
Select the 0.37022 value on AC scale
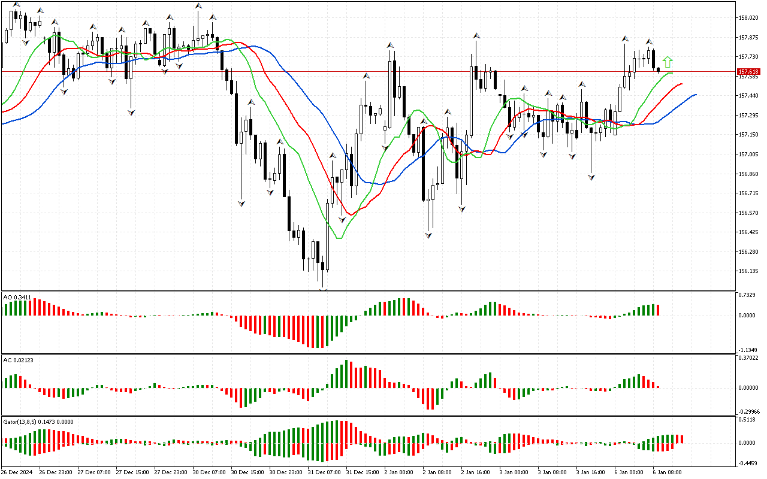(749, 359)
